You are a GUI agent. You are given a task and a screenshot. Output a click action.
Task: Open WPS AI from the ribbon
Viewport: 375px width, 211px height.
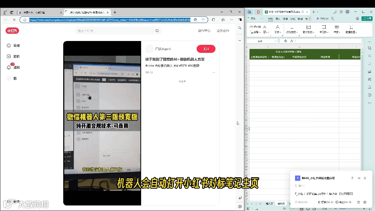(x=323, y=18)
